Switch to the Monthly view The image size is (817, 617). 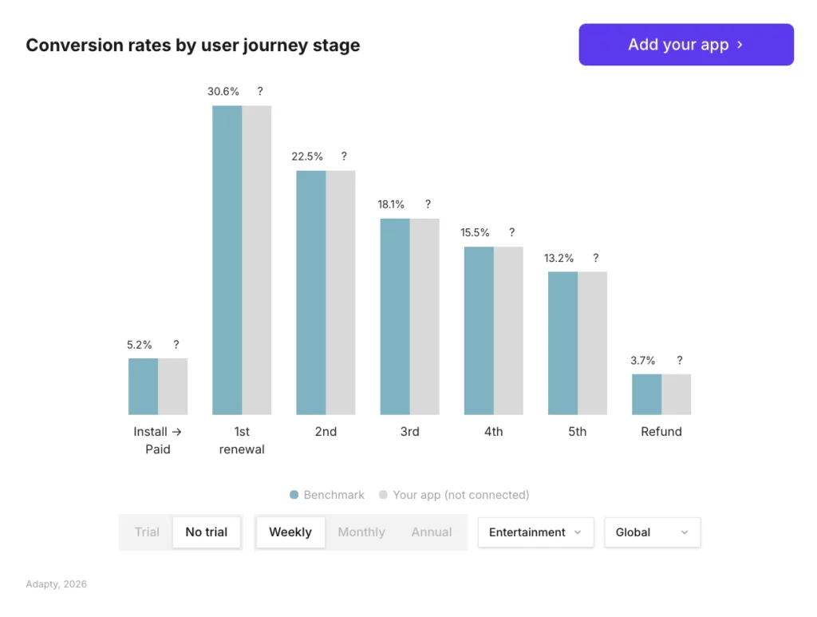pos(361,532)
